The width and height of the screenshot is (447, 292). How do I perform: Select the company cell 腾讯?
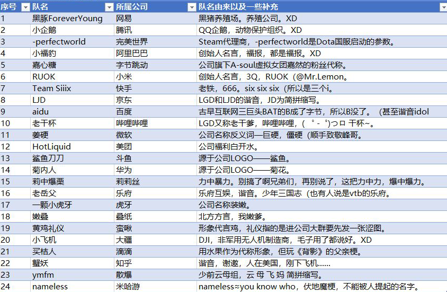(x=155, y=30)
